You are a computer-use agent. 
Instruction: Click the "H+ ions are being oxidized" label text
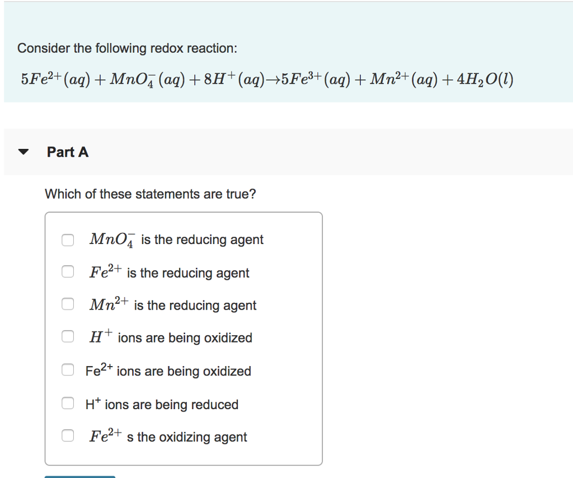click(x=170, y=336)
